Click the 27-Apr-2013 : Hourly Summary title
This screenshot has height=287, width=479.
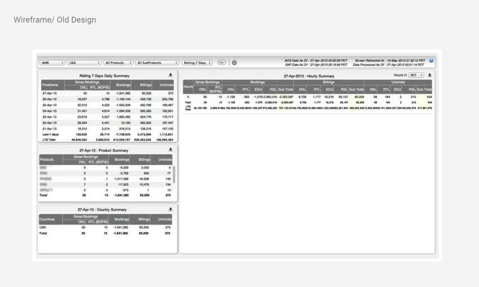pyautogui.click(x=309, y=76)
